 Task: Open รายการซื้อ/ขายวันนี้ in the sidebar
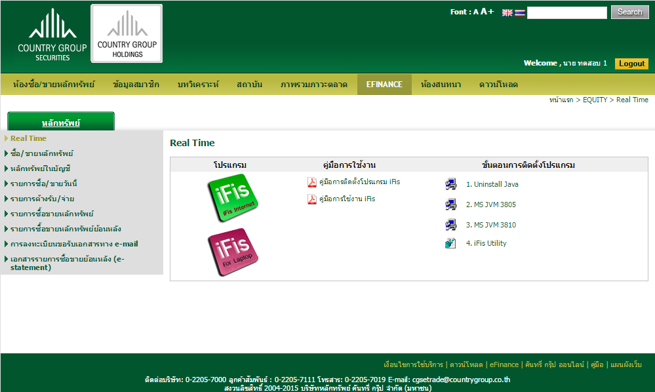(44, 184)
